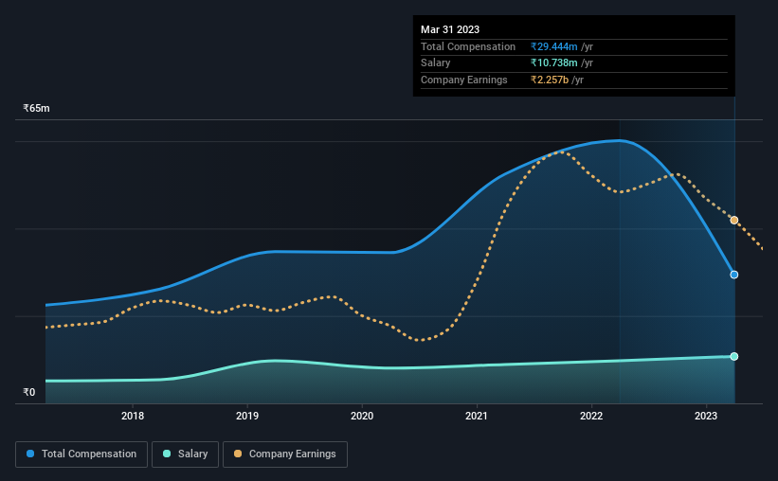Screen dimensions: 778x481
Task: Click the tooltip's Salary row label
Action: click(x=436, y=63)
